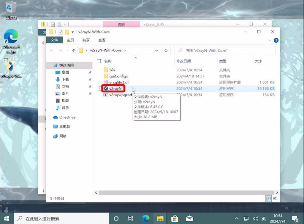The image size is (304, 224).
Task: Click the Help question mark icon
Action: pyautogui.click(x=276, y=40)
